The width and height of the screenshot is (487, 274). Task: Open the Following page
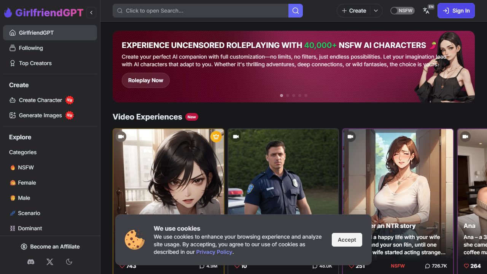50,48
